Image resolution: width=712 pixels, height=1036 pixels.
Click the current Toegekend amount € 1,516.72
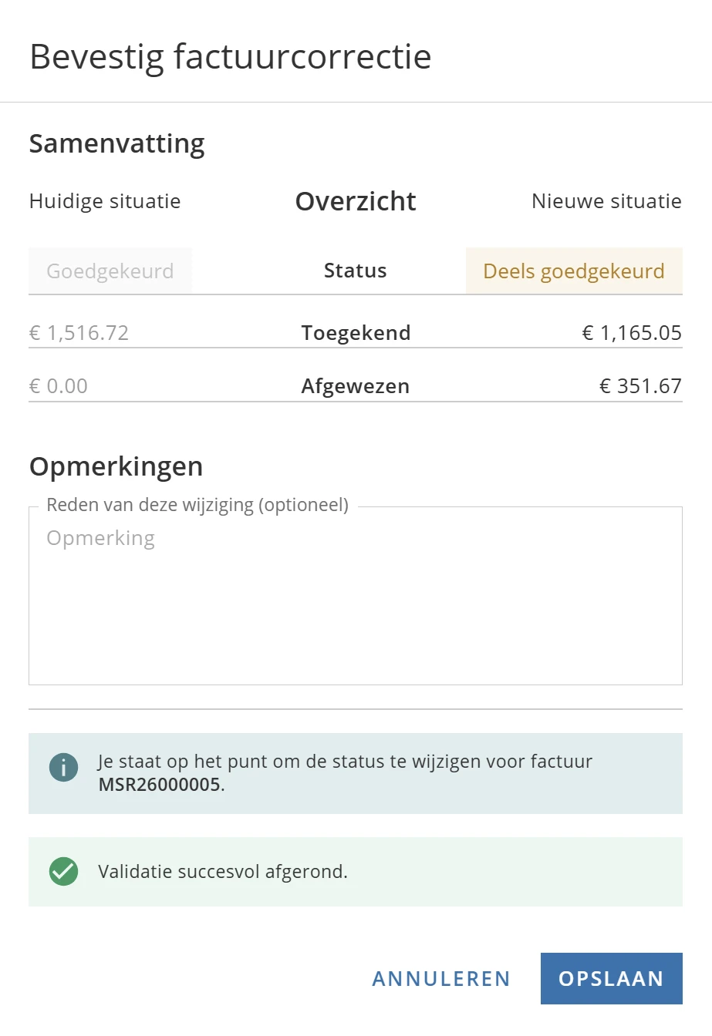tap(79, 333)
